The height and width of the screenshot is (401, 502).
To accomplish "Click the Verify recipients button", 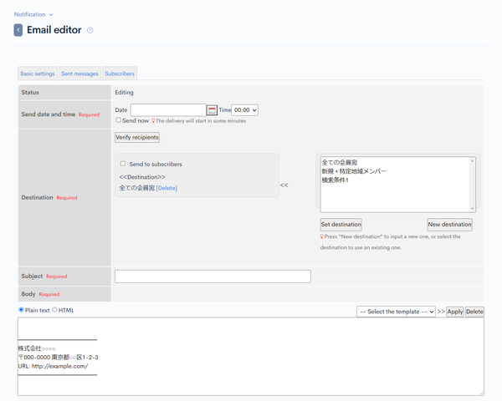I will (137, 138).
